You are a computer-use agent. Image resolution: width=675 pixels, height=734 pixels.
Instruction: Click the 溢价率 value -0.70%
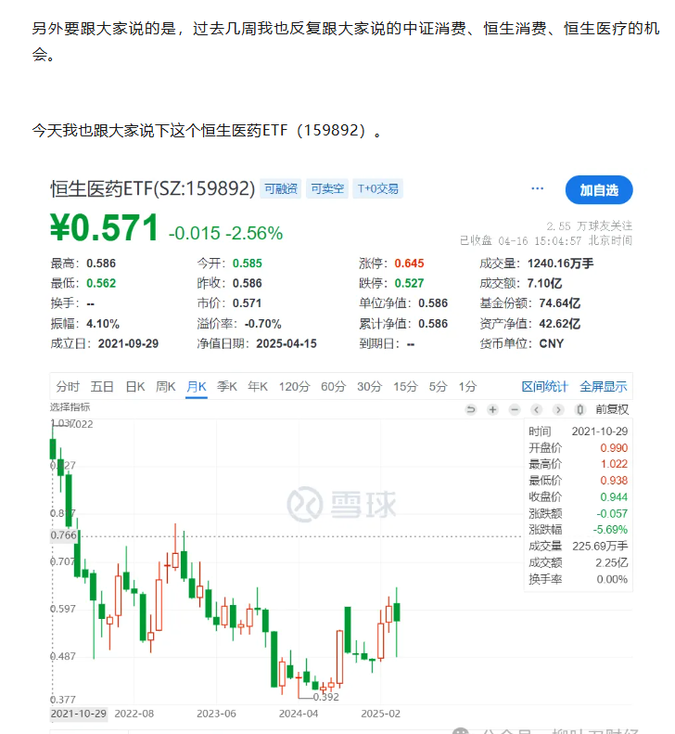pyautogui.click(x=263, y=324)
